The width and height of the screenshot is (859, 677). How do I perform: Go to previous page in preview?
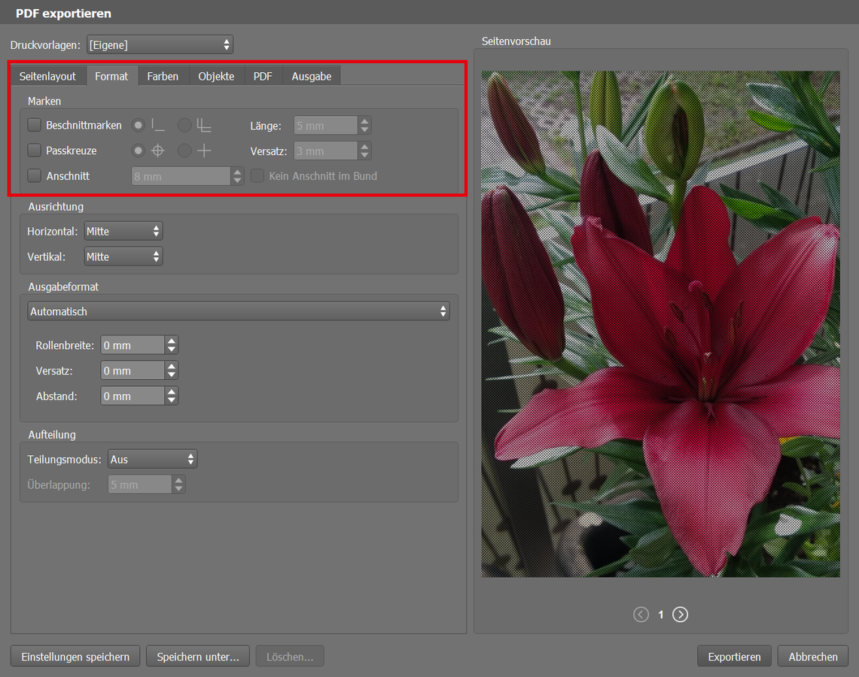641,615
